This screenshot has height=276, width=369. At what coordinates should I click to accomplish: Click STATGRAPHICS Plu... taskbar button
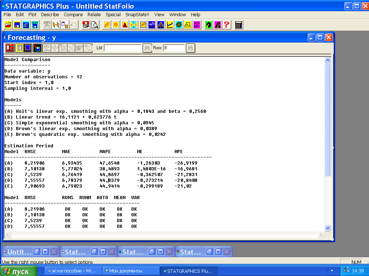[188, 271]
